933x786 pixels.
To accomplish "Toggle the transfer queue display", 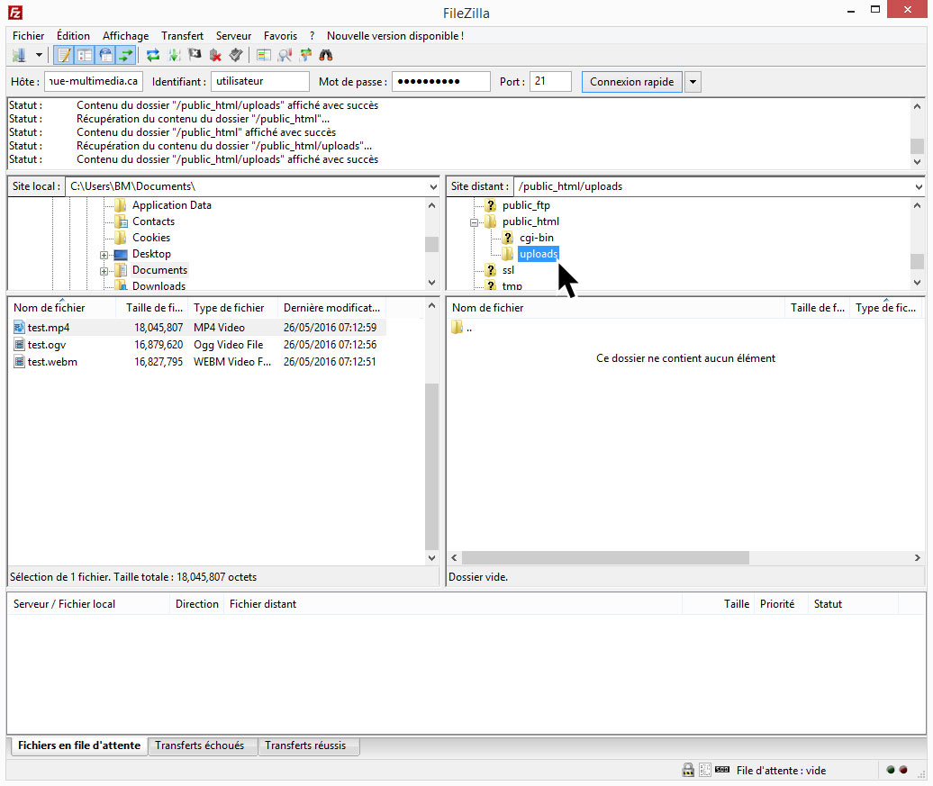I will [x=126, y=55].
